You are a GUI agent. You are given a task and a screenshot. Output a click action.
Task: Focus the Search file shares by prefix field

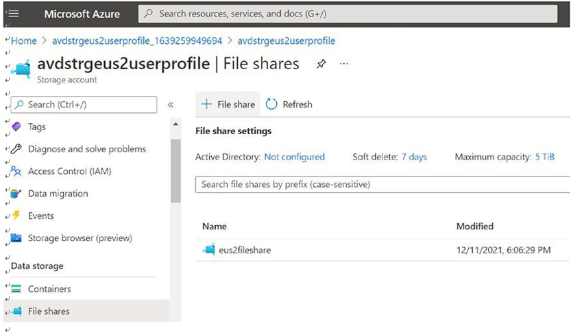click(x=382, y=184)
